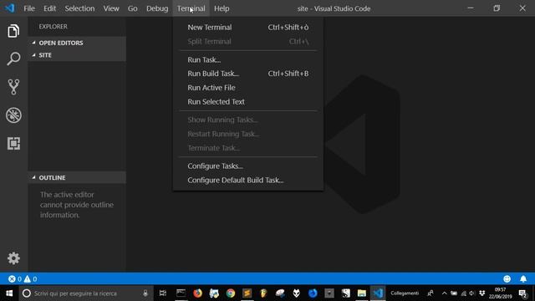This screenshot has height=301, width=535.
Task: Open the Windows Start menu
Action: (x=9, y=293)
